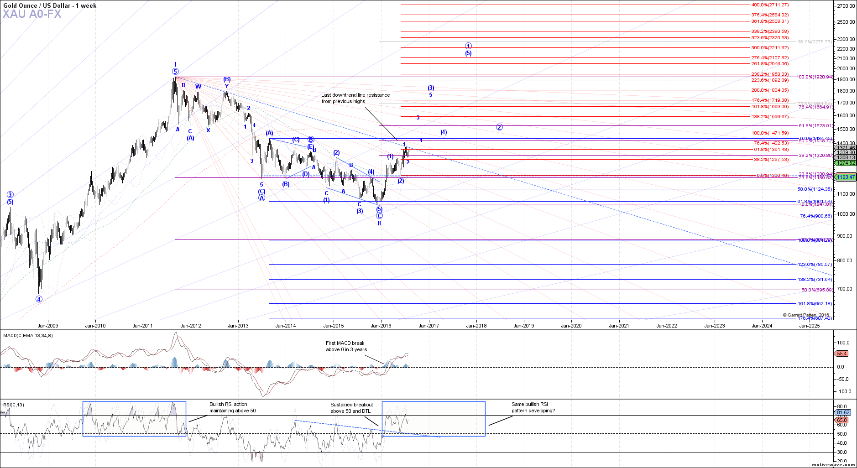The height and width of the screenshot is (468, 857).
Task: Click the 1000.00 price axis label
Action: click(x=846, y=214)
